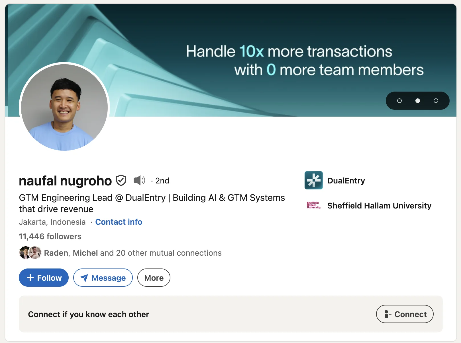Click the banner text 'Handle 10x more transactions'
Screen dimensions: 461x343
pyautogui.click(x=289, y=51)
